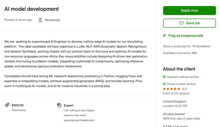Screen dimensions: 220x127
Task: Click 96% hire rate, 2 open jobs text
Action: 181,119
